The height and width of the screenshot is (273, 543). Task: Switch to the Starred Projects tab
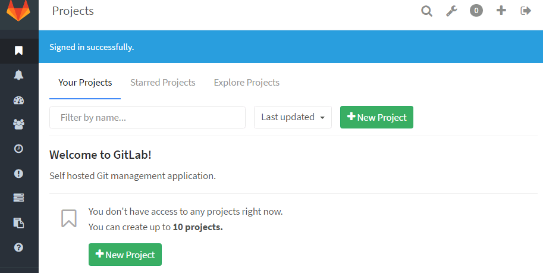coord(163,83)
